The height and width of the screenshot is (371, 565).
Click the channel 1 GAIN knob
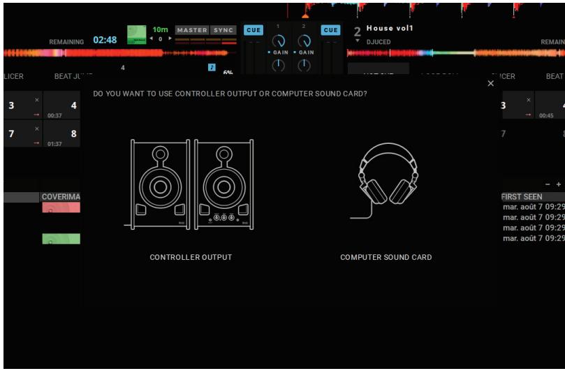click(278, 41)
